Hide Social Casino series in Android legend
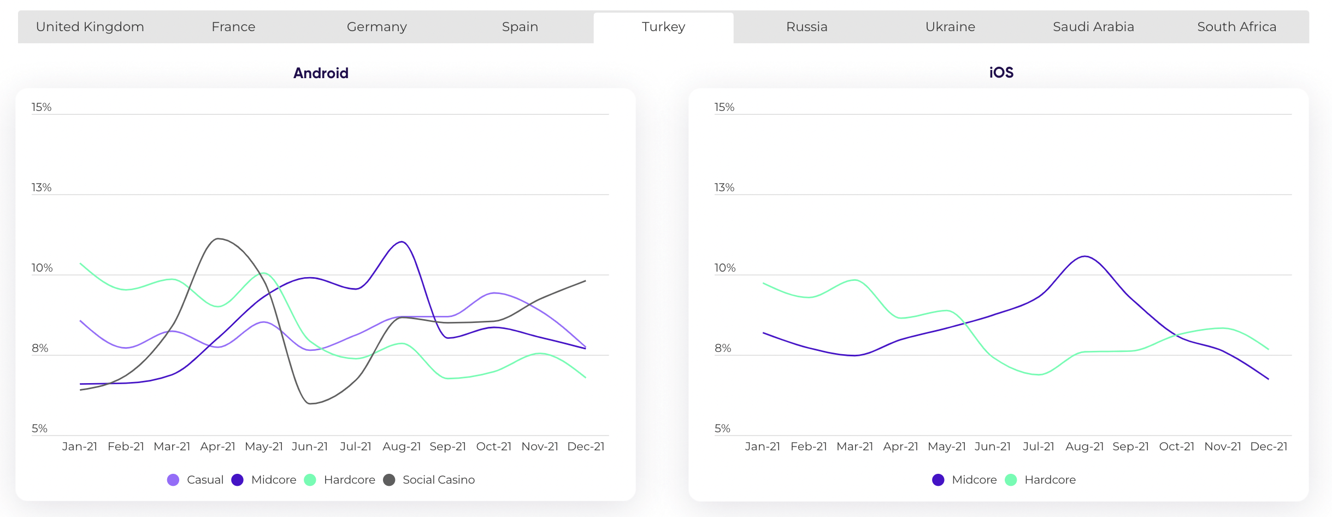Screen dimensions: 1332x517 pos(438,480)
